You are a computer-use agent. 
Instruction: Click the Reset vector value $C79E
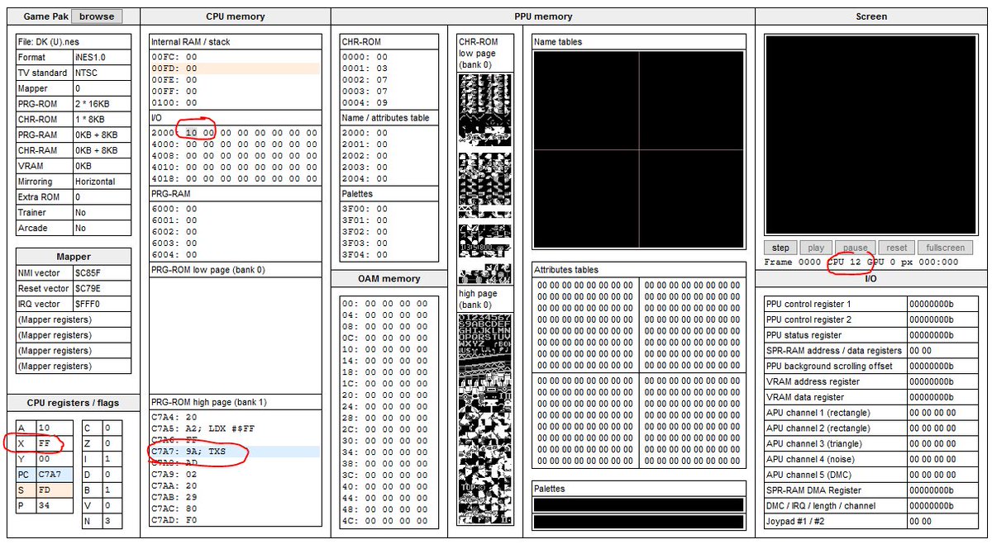[102, 289]
